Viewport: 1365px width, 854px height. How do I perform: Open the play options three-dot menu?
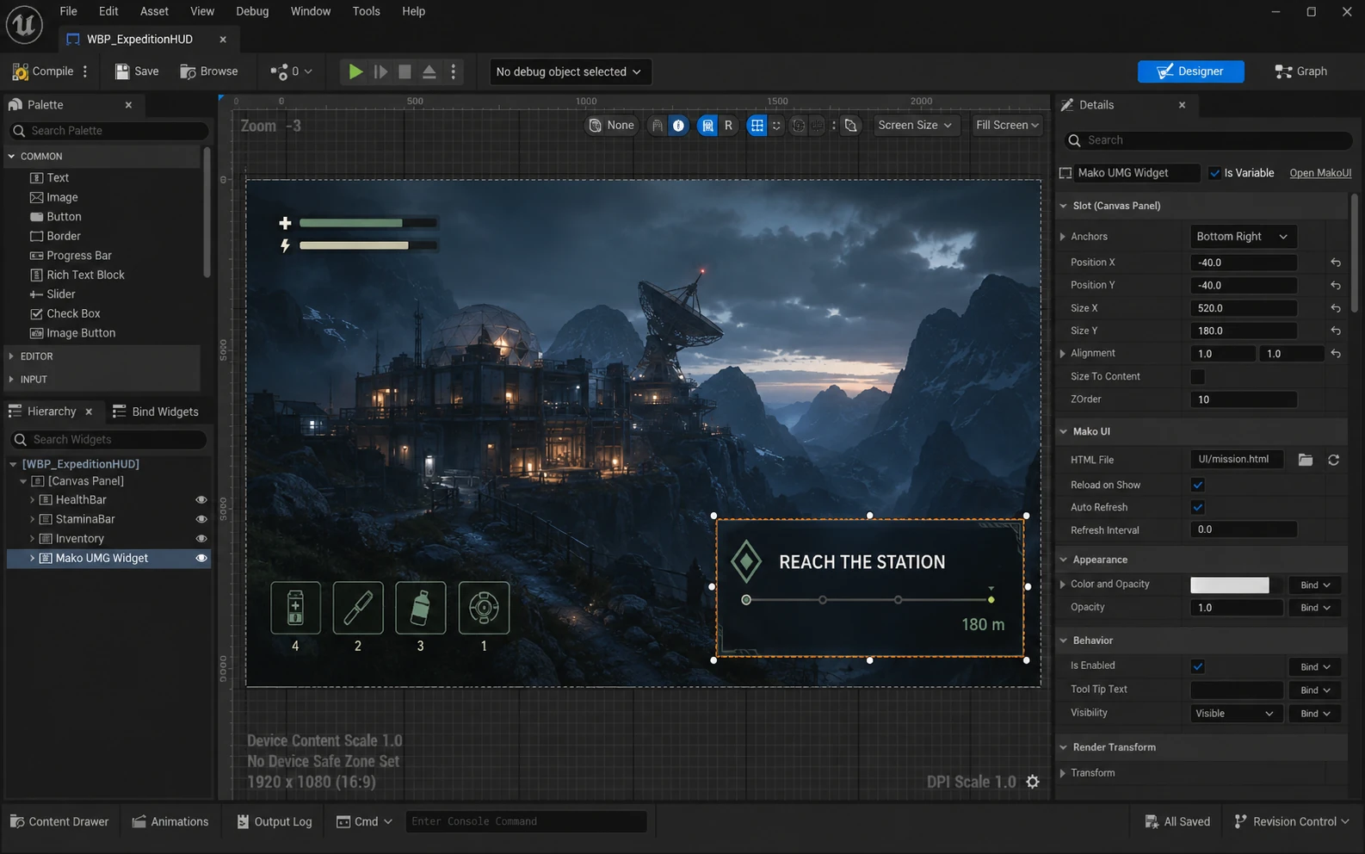click(x=454, y=71)
